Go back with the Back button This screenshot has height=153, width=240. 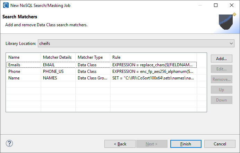click(x=120, y=144)
